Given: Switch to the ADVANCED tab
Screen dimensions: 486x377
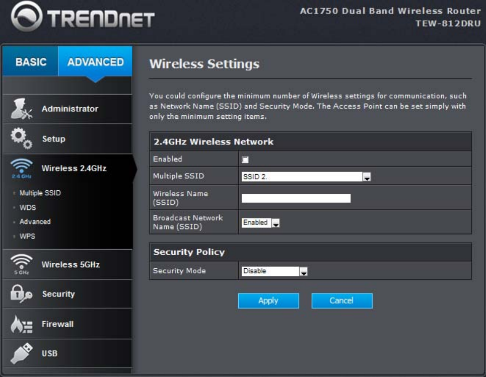Looking at the screenshot, I should point(95,61).
